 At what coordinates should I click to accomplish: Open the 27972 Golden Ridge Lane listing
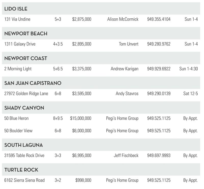[26, 94]
